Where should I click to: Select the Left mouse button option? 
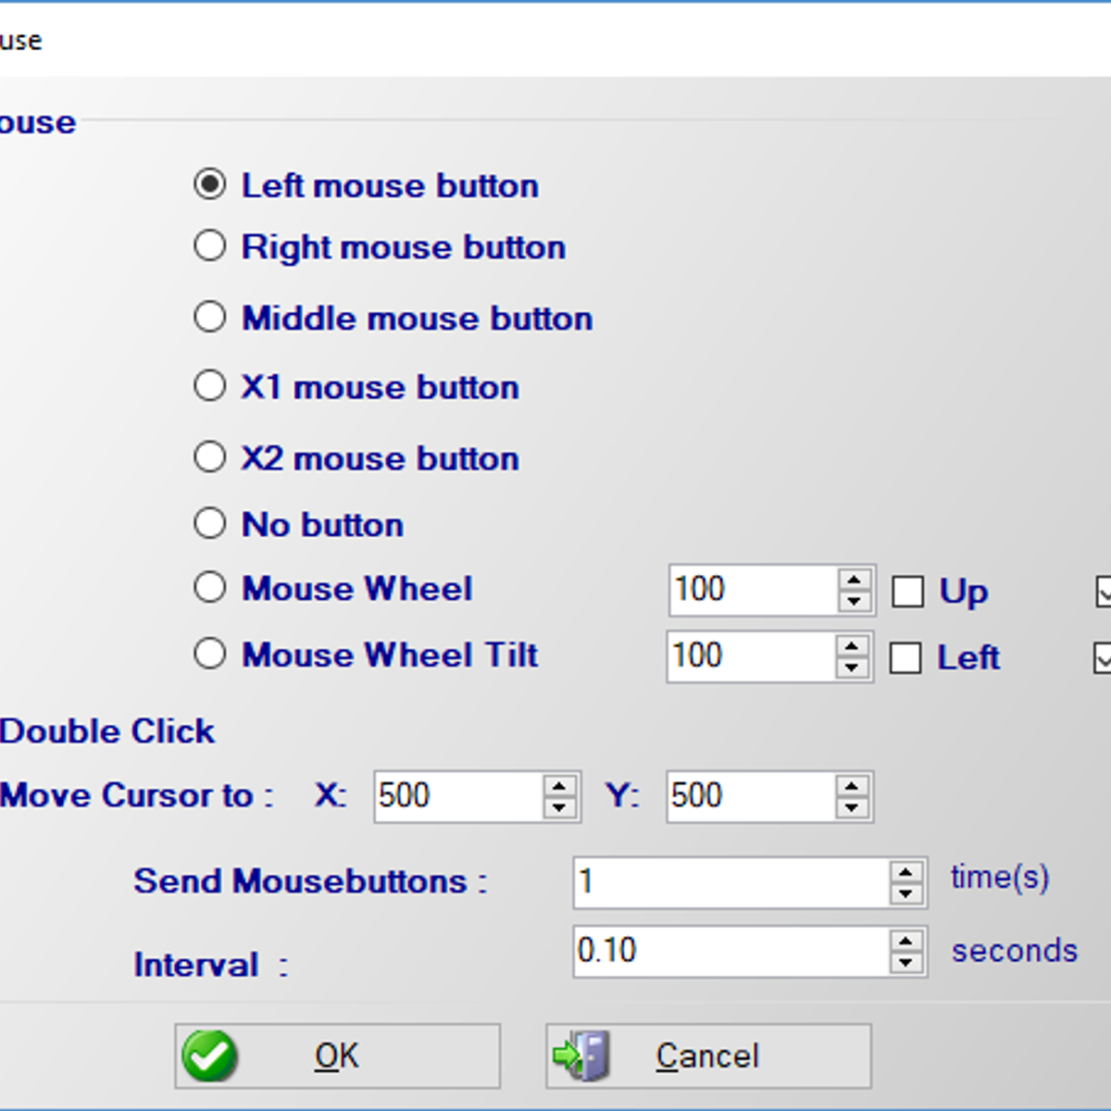click(x=211, y=183)
